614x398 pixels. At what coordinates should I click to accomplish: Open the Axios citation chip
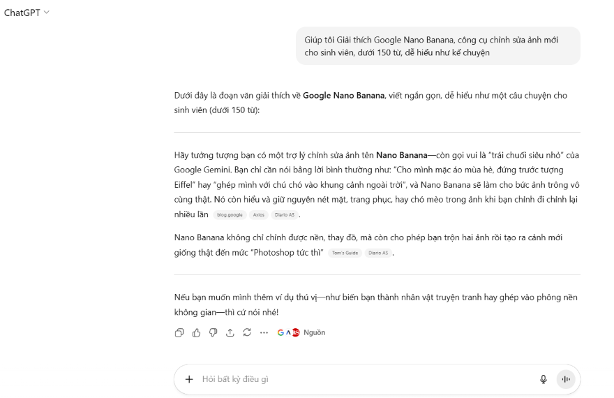(259, 215)
